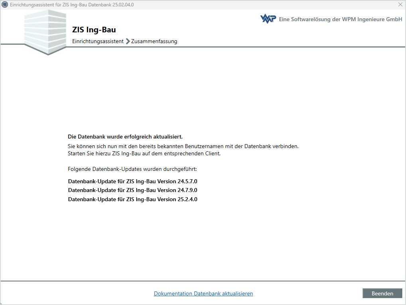Select the Version 24.5.7.0 update entry
This screenshot has height=305, width=406.
pyautogui.click(x=132, y=181)
